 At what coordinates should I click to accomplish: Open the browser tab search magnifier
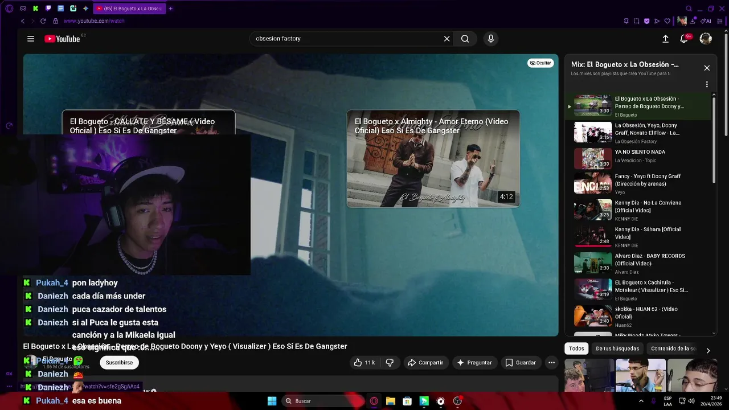[x=689, y=9]
